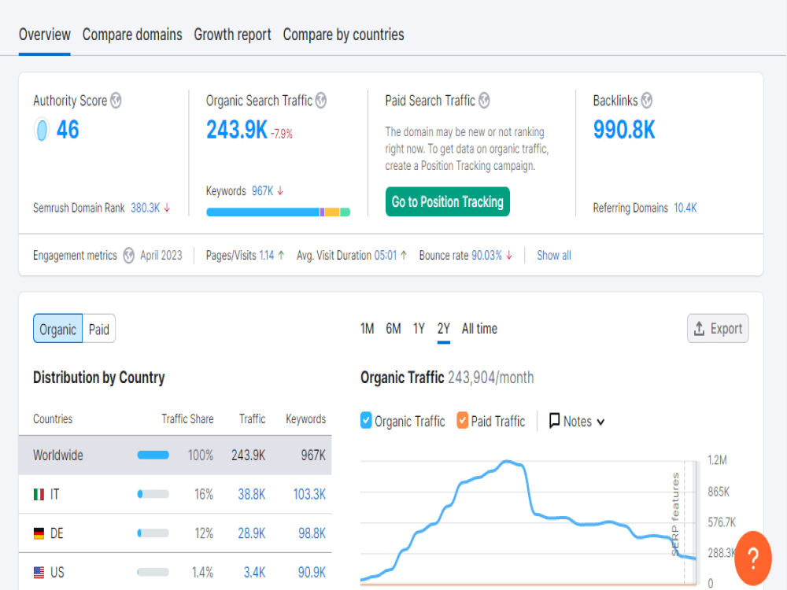Click the IT traffic value 38.8K

tap(252, 494)
